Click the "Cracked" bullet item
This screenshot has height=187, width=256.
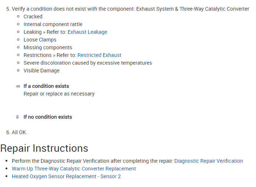(33, 17)
